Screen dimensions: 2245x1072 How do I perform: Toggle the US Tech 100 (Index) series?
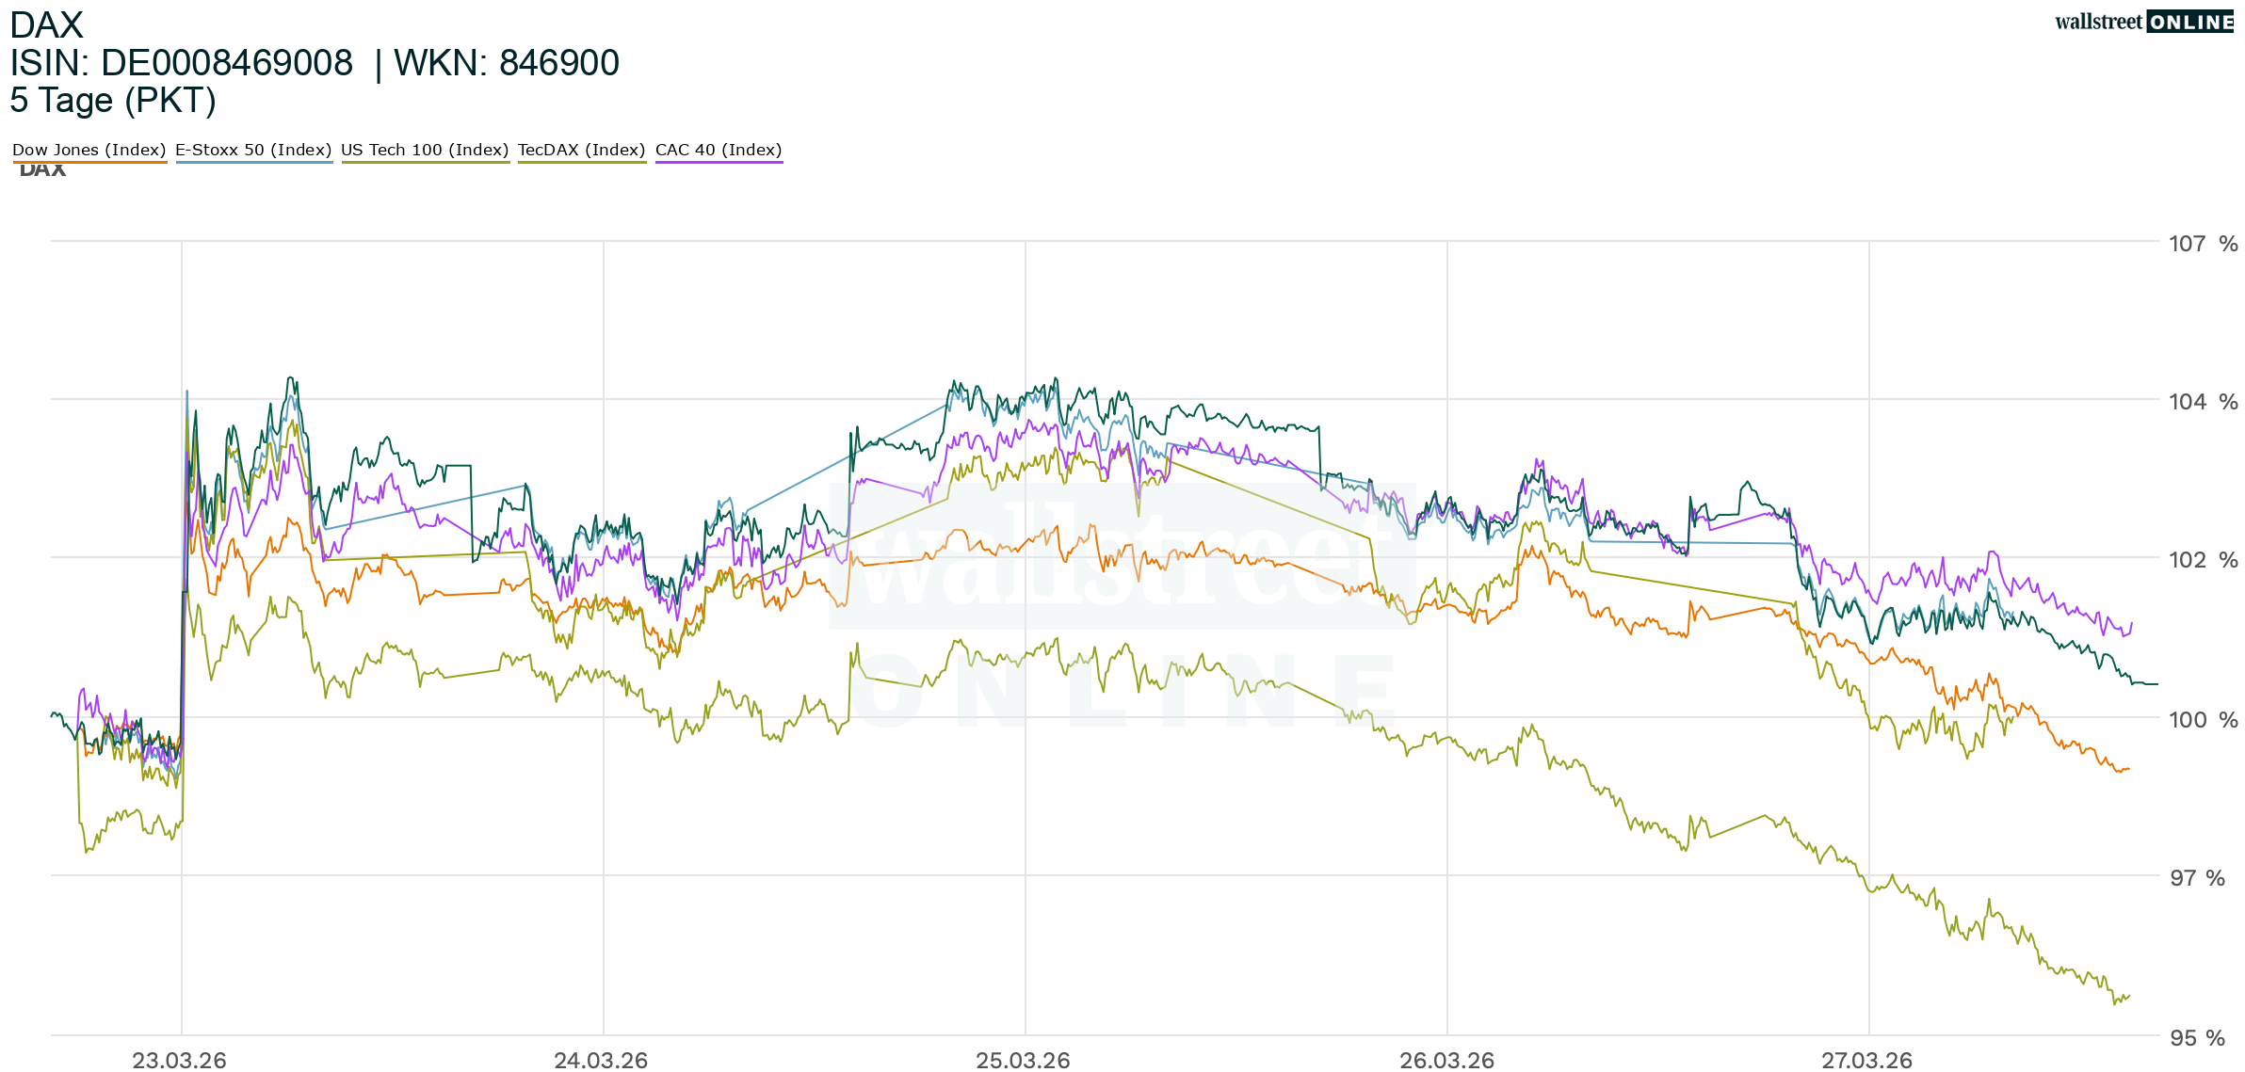click(425, 150)
